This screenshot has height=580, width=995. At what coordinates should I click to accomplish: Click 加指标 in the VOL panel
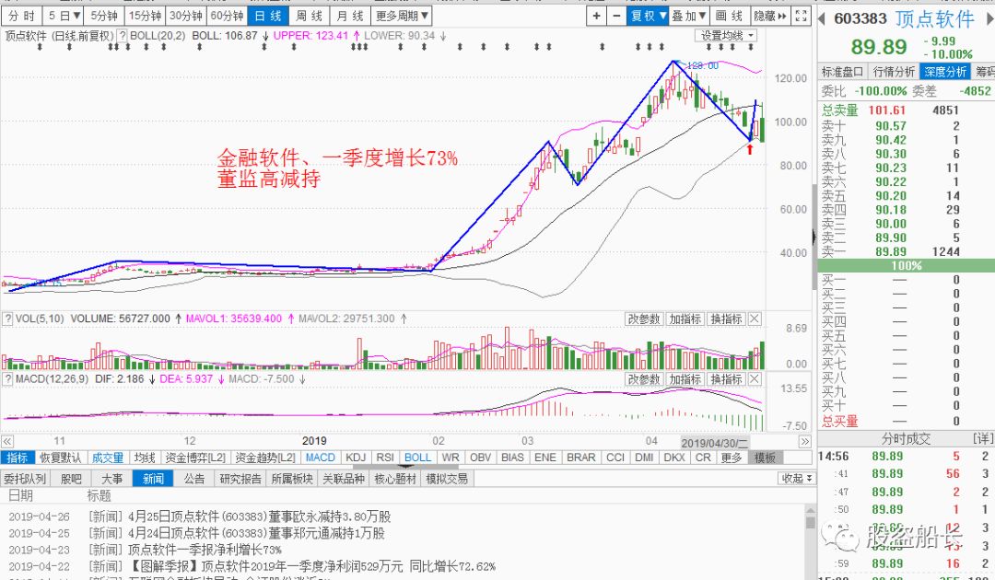(x=685, y=319)
